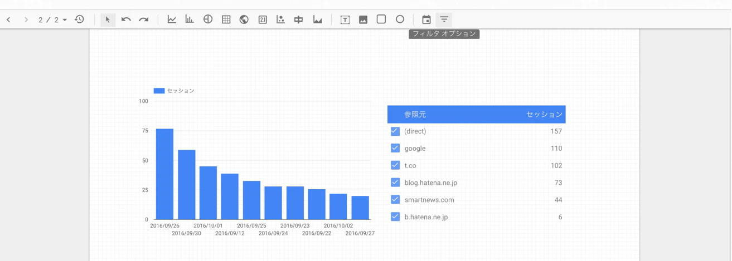Image resolution: width=732 pixels, height=261 pixels.
Task: Click the 100 y-axis label
Action: pyautogui.click(x=144, y=101)
